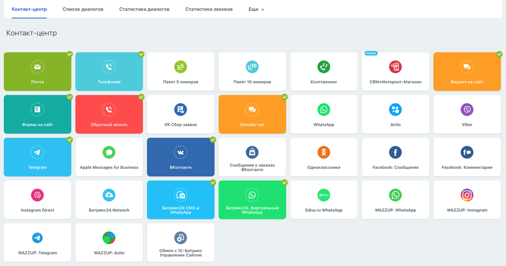Click the WhatsApp channel icon
This screenshot has width=506, height=266.
click(324, 109)
